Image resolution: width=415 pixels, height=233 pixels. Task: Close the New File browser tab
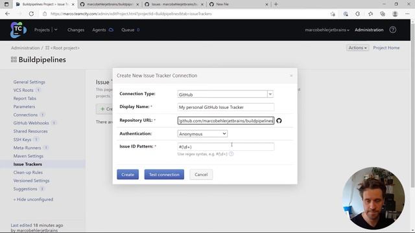point(267,5)
